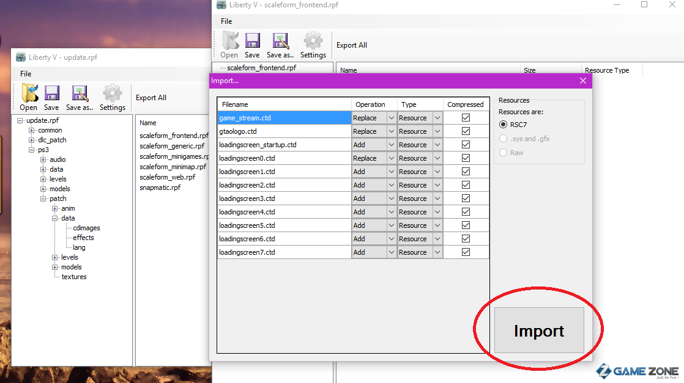Click Export All in update.rpf window

151,98
